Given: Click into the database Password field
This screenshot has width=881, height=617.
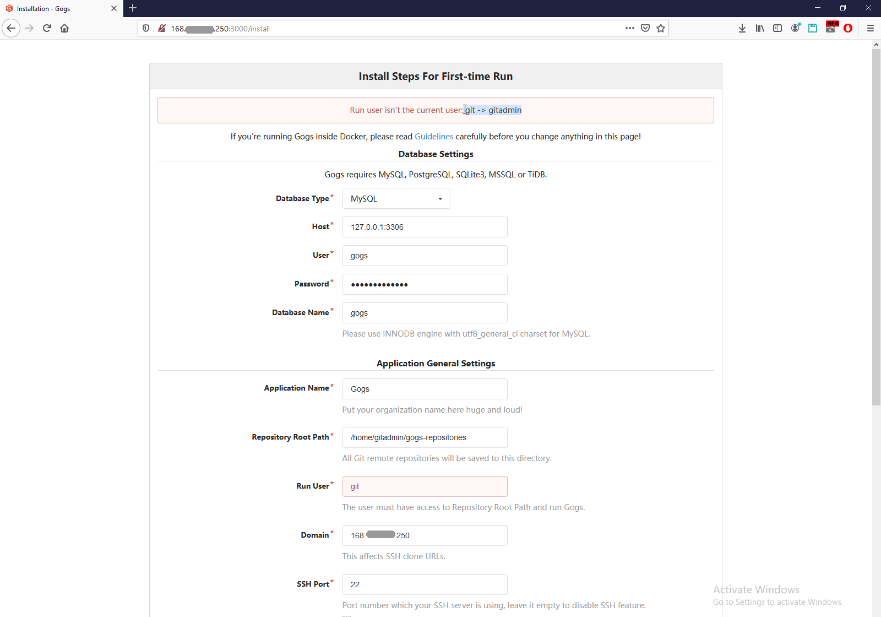Looking at the screenshot, I should [x=425, y=284].
